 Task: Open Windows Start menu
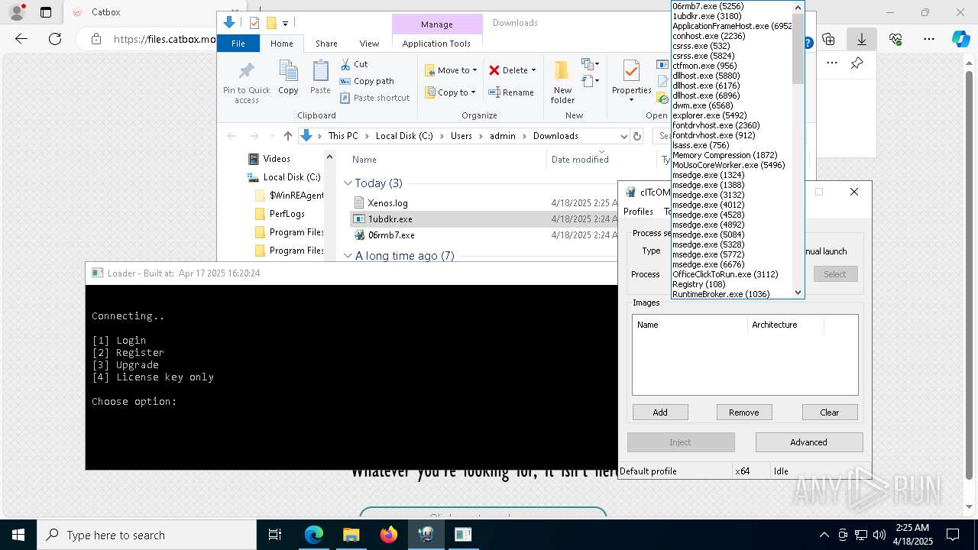click(18, 535)
